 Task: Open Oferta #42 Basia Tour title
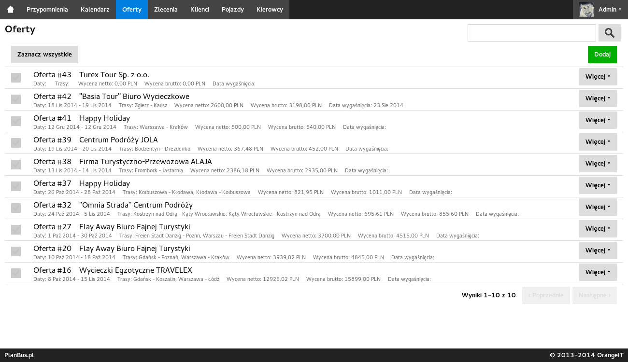coord(111,97)
